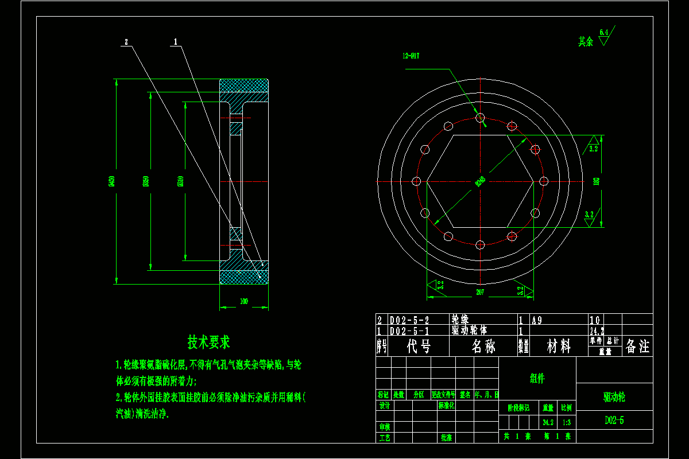Image resolution: width=689 pixels, height=459 pixels.
Task: Click the 驱动轮 drawing title above D02-5
Action: pos(614,396)
